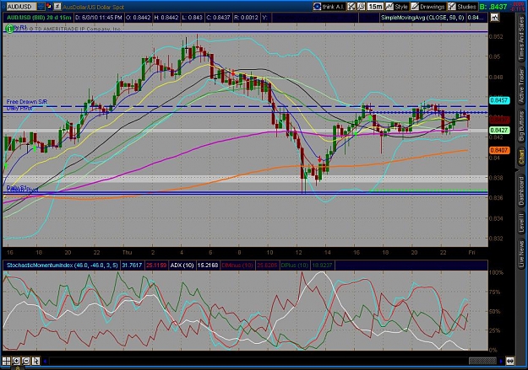
Task: Click the R: 0.0012 range value
Action: [246, 18]
